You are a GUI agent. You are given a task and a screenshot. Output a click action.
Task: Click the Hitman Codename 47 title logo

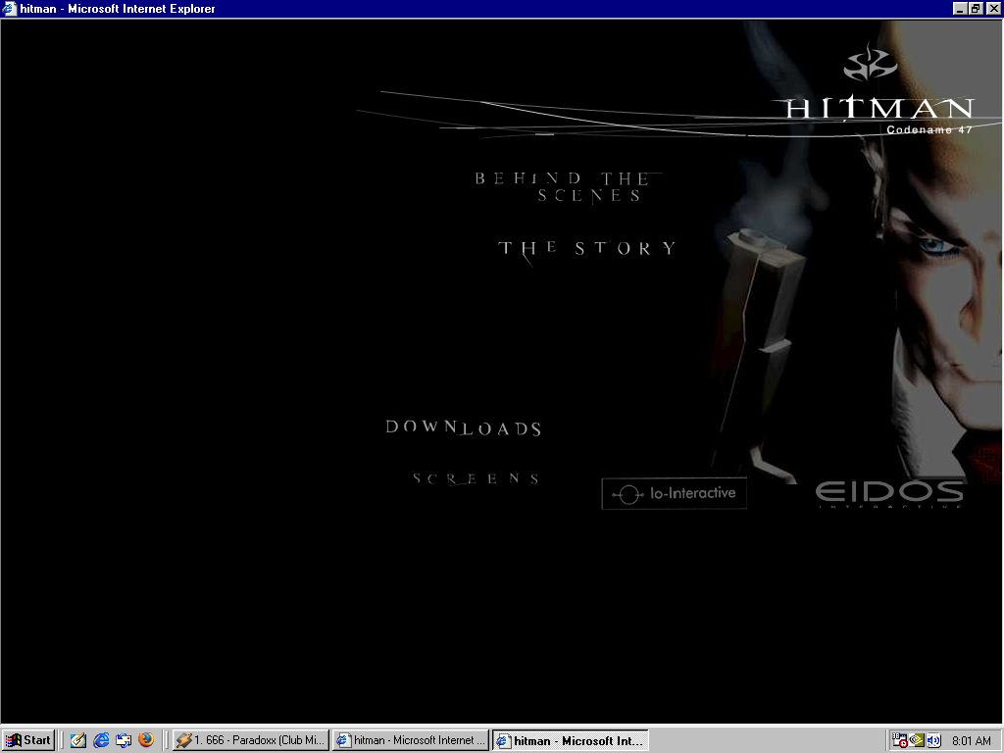879,113
